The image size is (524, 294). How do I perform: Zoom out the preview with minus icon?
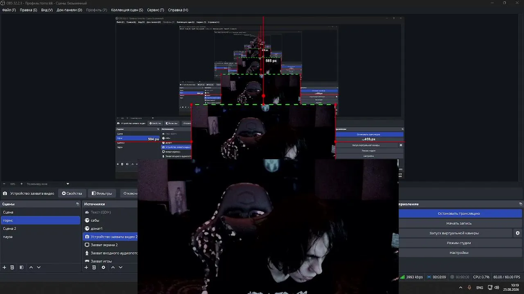point(4,184)
